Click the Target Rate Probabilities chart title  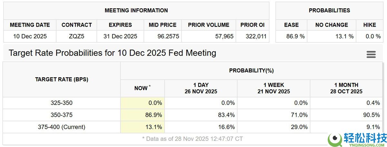112,53
